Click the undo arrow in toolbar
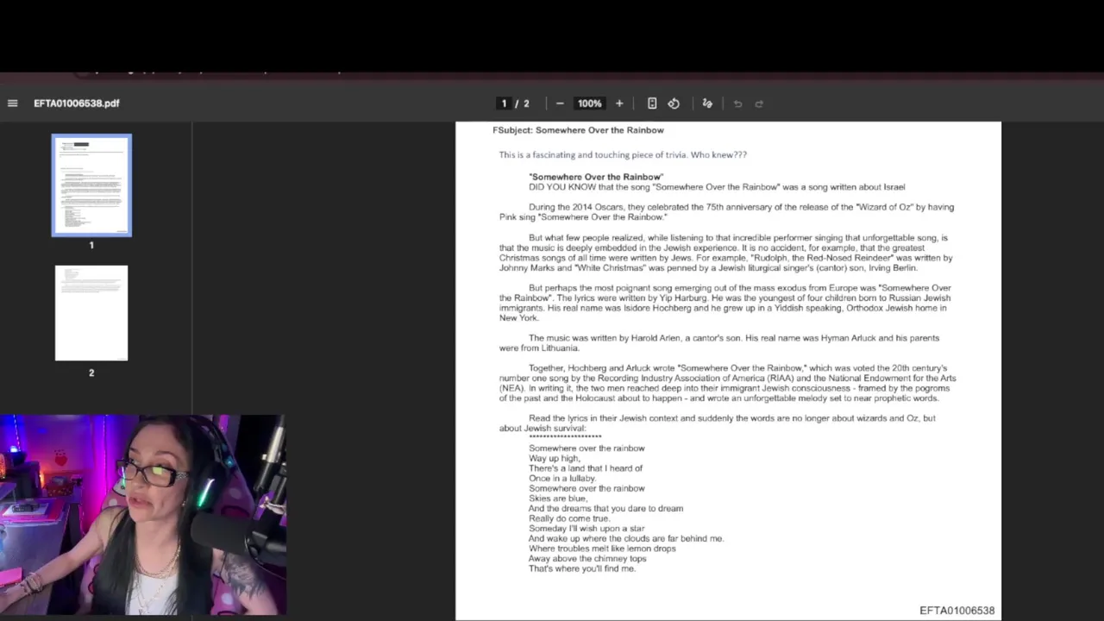Image resolution: width=1104 pixels, height=621 pixels. 737,103
